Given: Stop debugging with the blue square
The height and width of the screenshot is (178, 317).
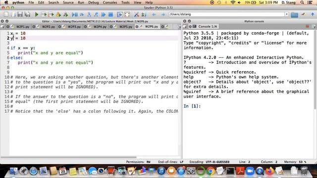Looking at the screenshot, I should click(x=110, y=14).
